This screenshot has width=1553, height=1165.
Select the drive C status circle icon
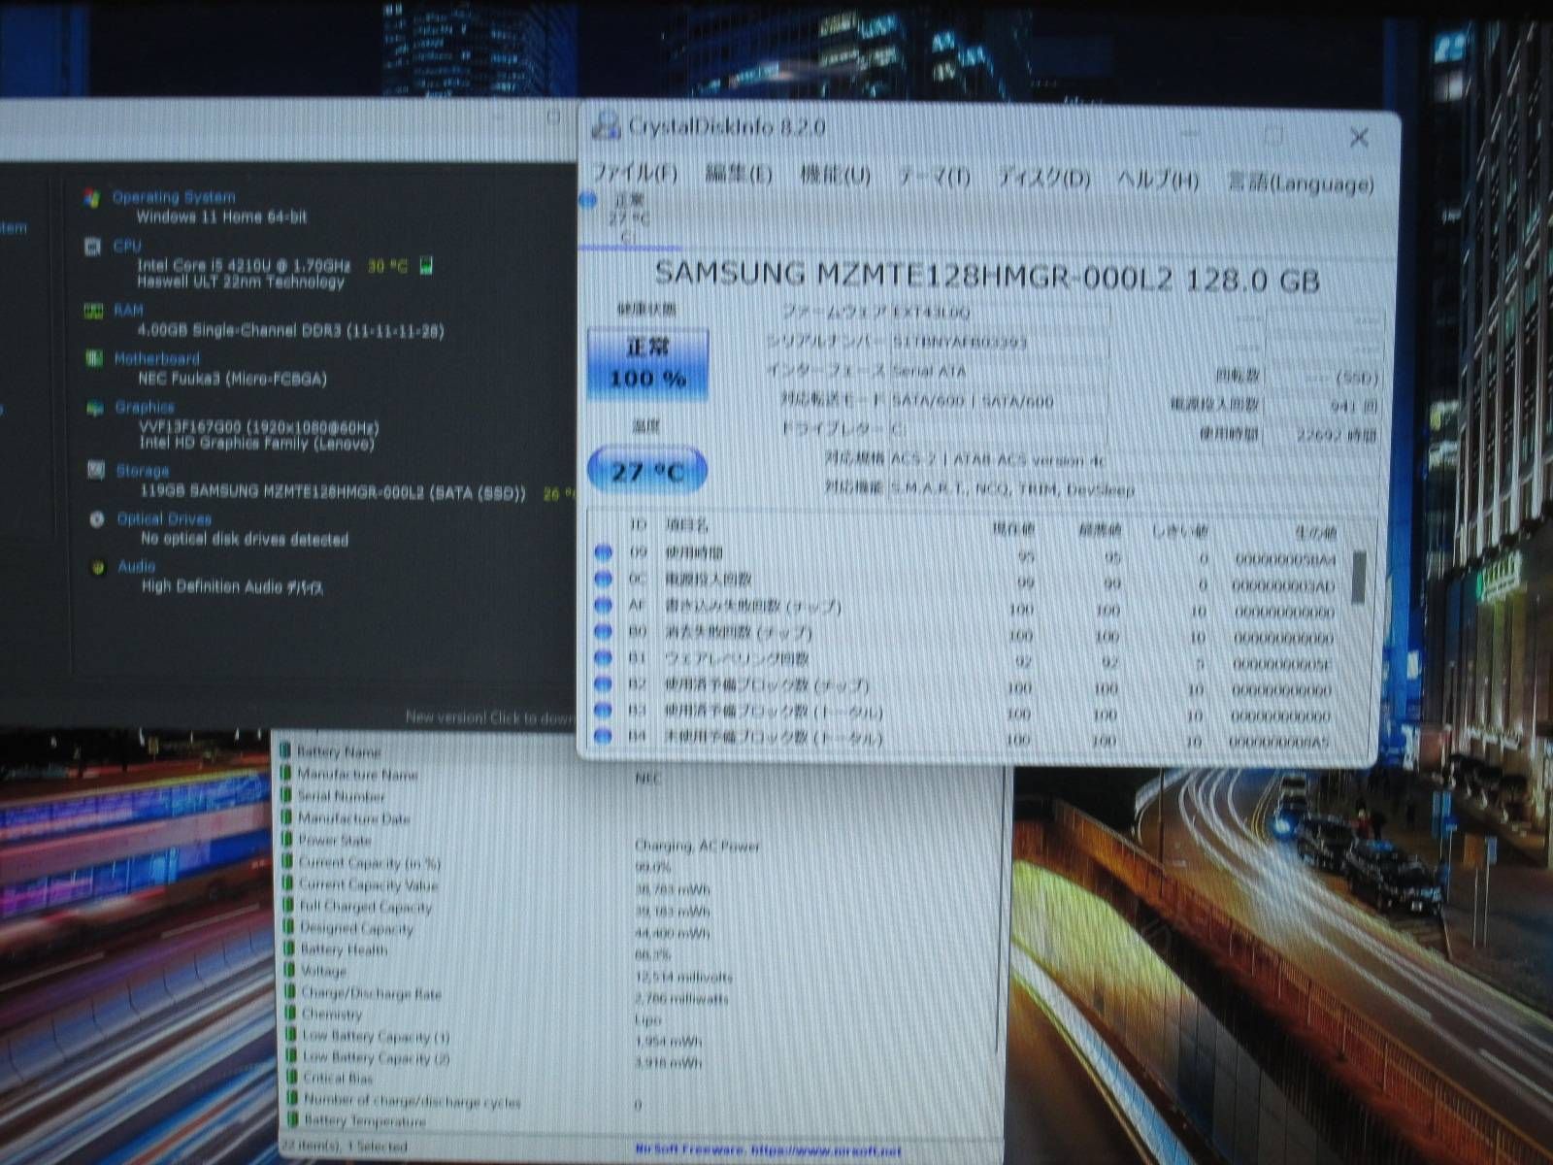(587, 201)
